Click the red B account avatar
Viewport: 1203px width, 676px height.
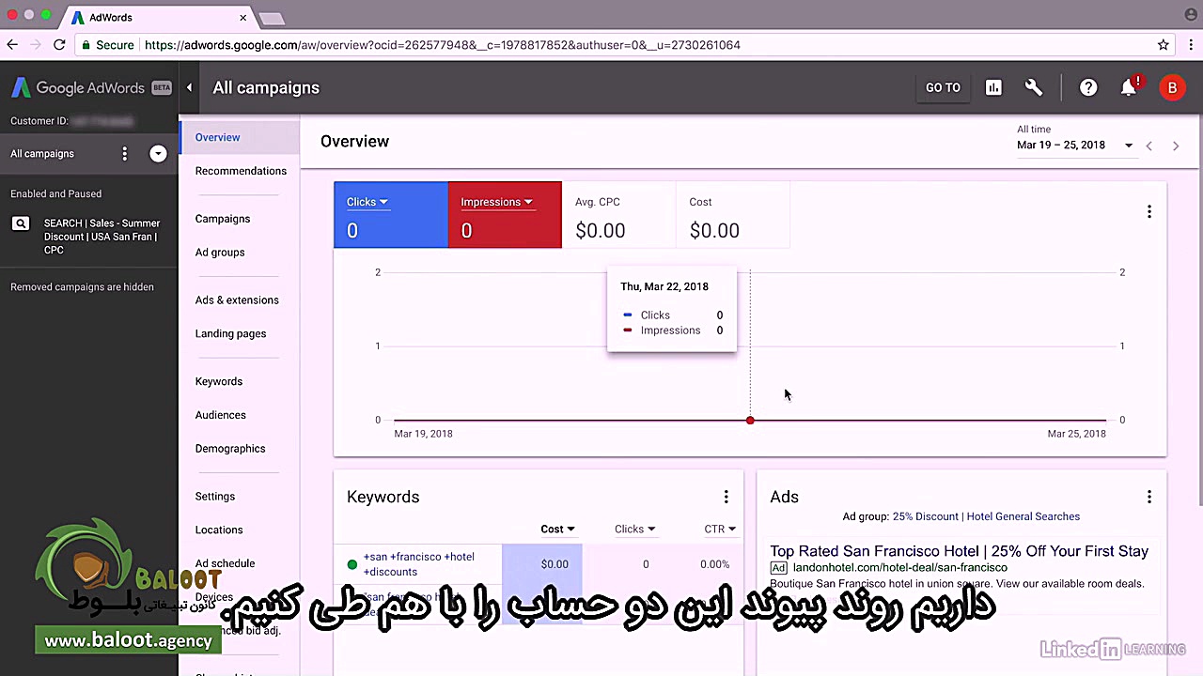(x=1172, y=87)
